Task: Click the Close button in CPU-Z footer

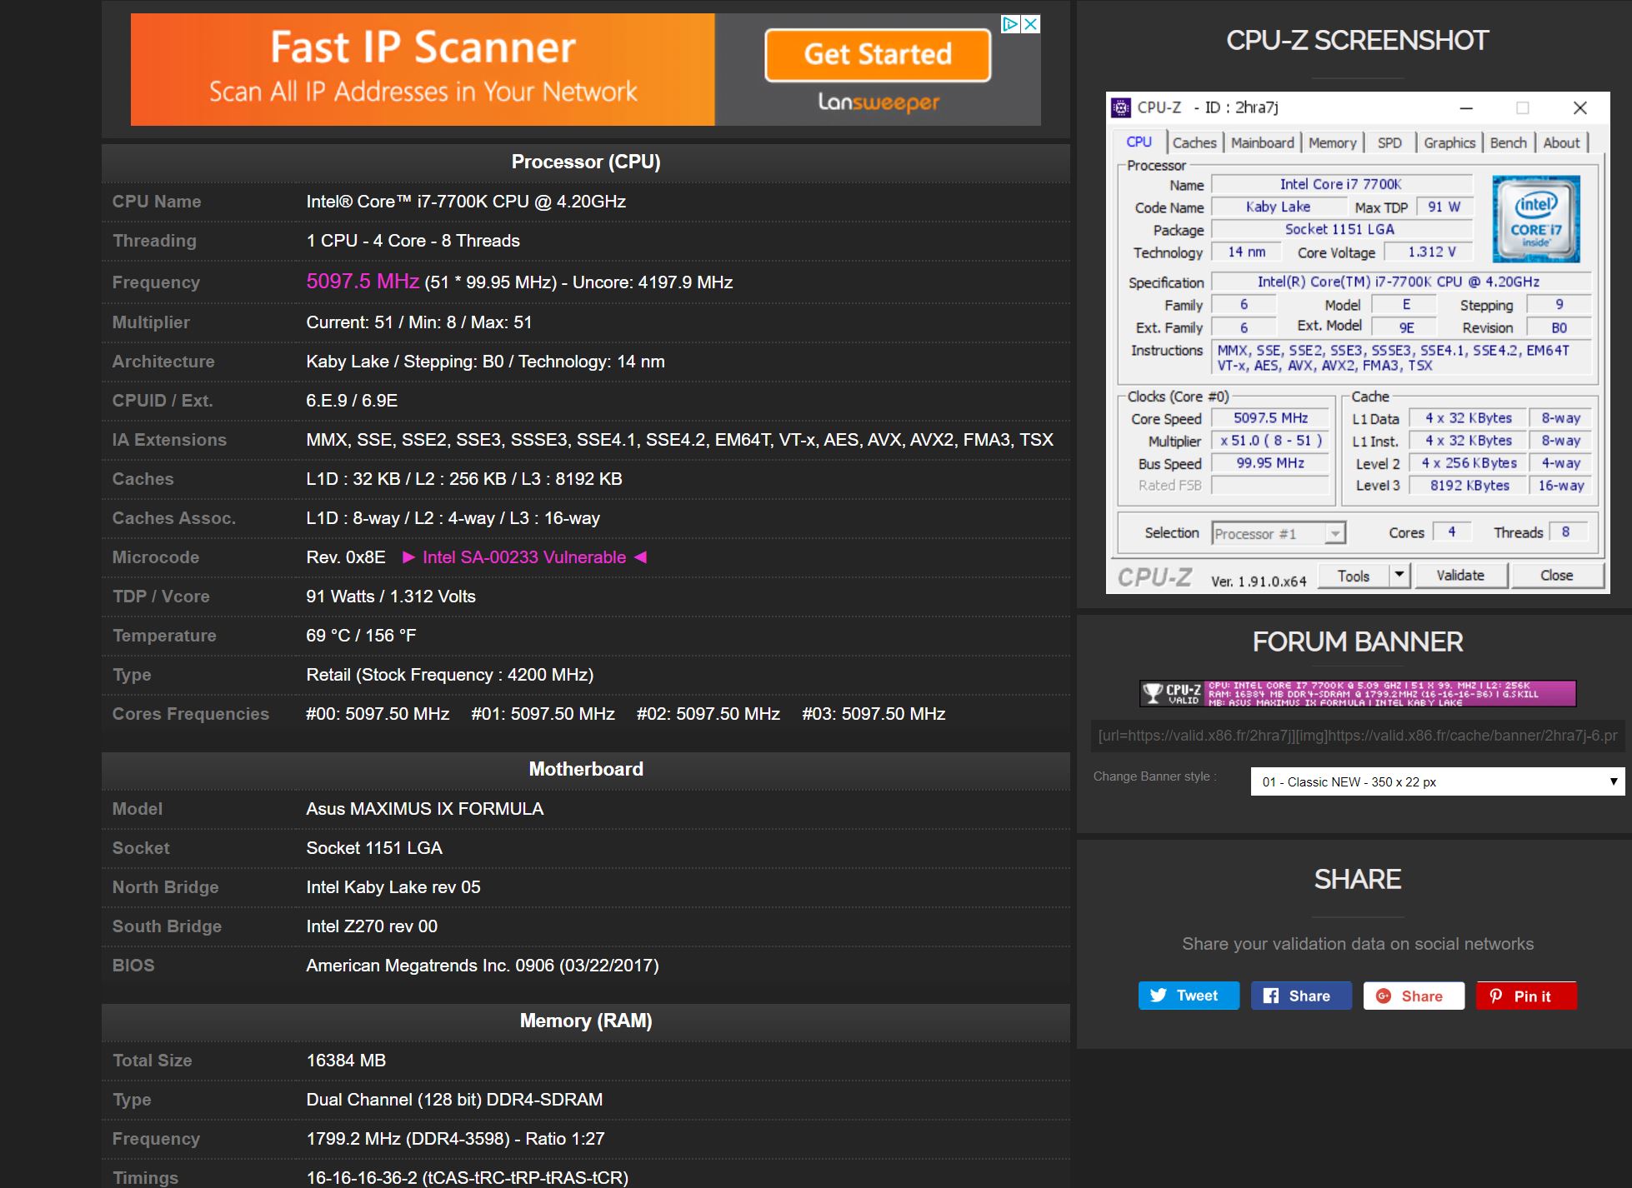Action: (x=1556, y=576)
